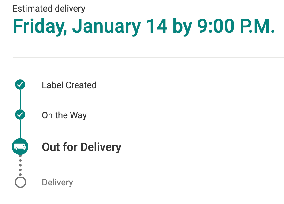Select the Out for Delivery truck icon
284x204 pixels.
(x=20, y=147)
